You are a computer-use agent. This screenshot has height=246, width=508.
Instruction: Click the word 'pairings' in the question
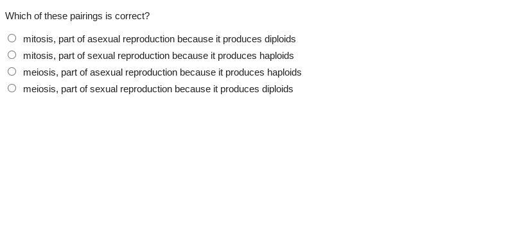click(x=86, y=16)
